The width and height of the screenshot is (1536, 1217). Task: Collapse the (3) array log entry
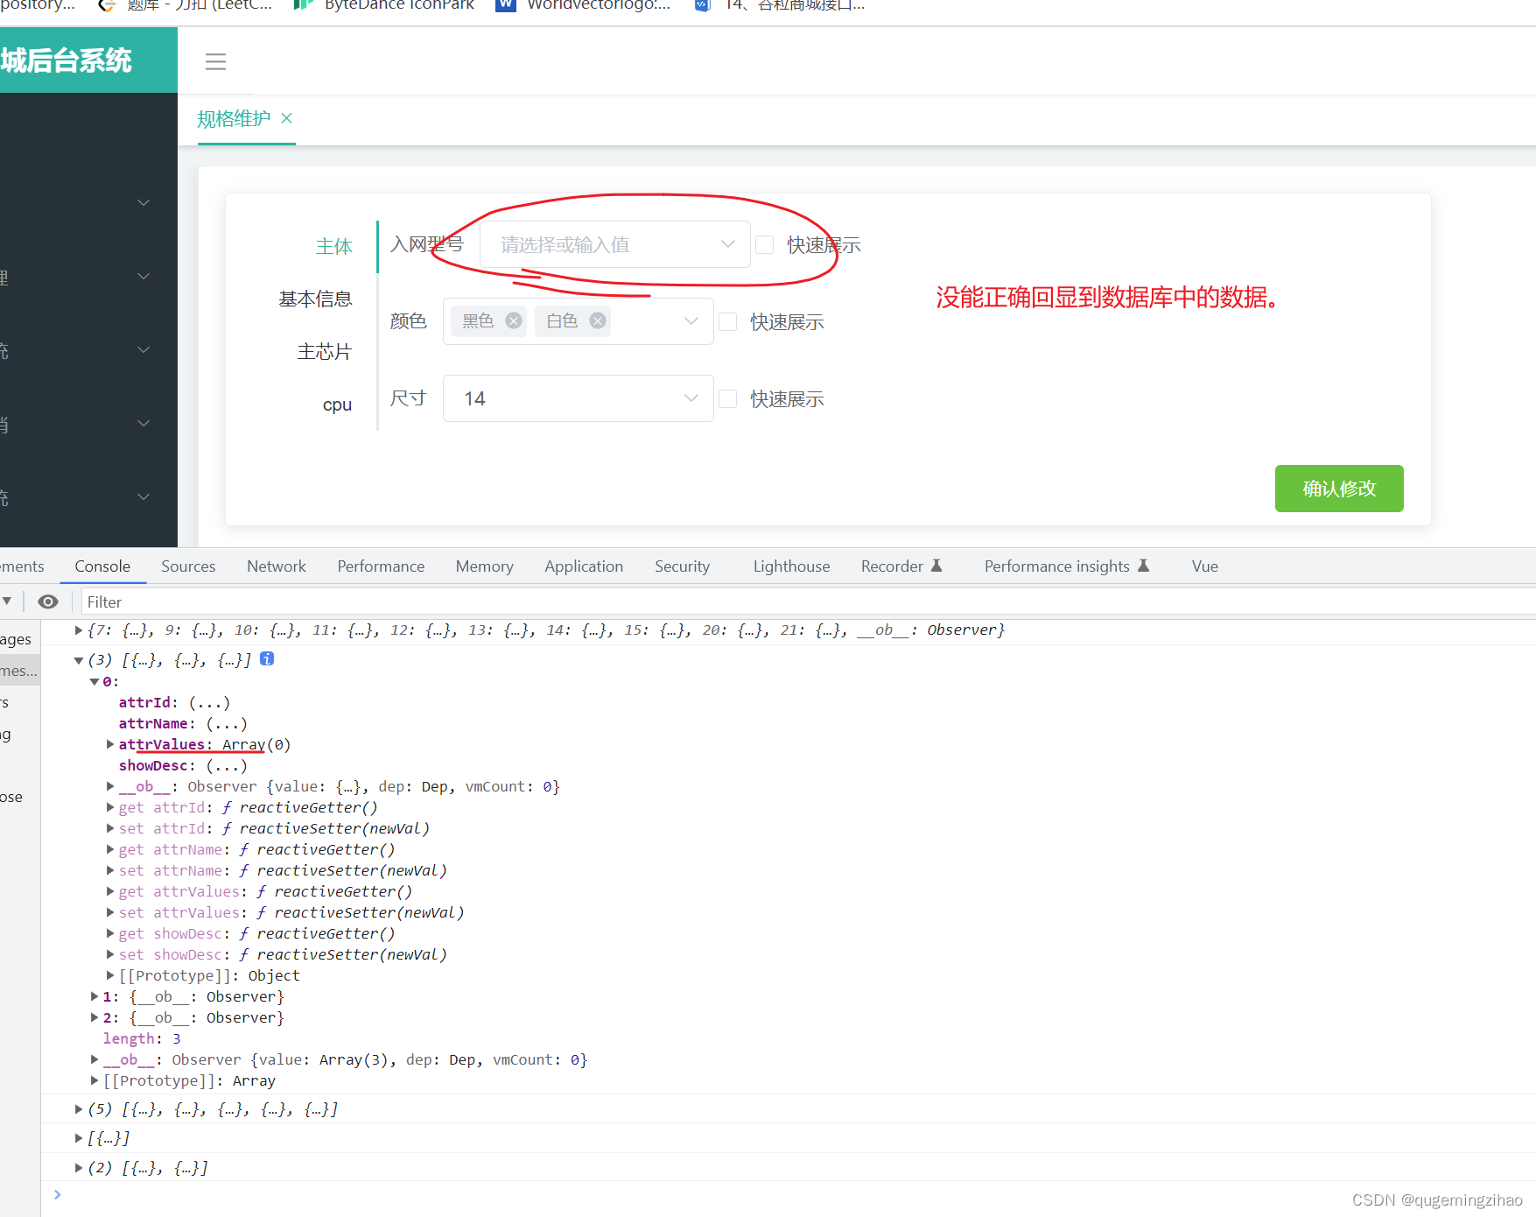79,660
